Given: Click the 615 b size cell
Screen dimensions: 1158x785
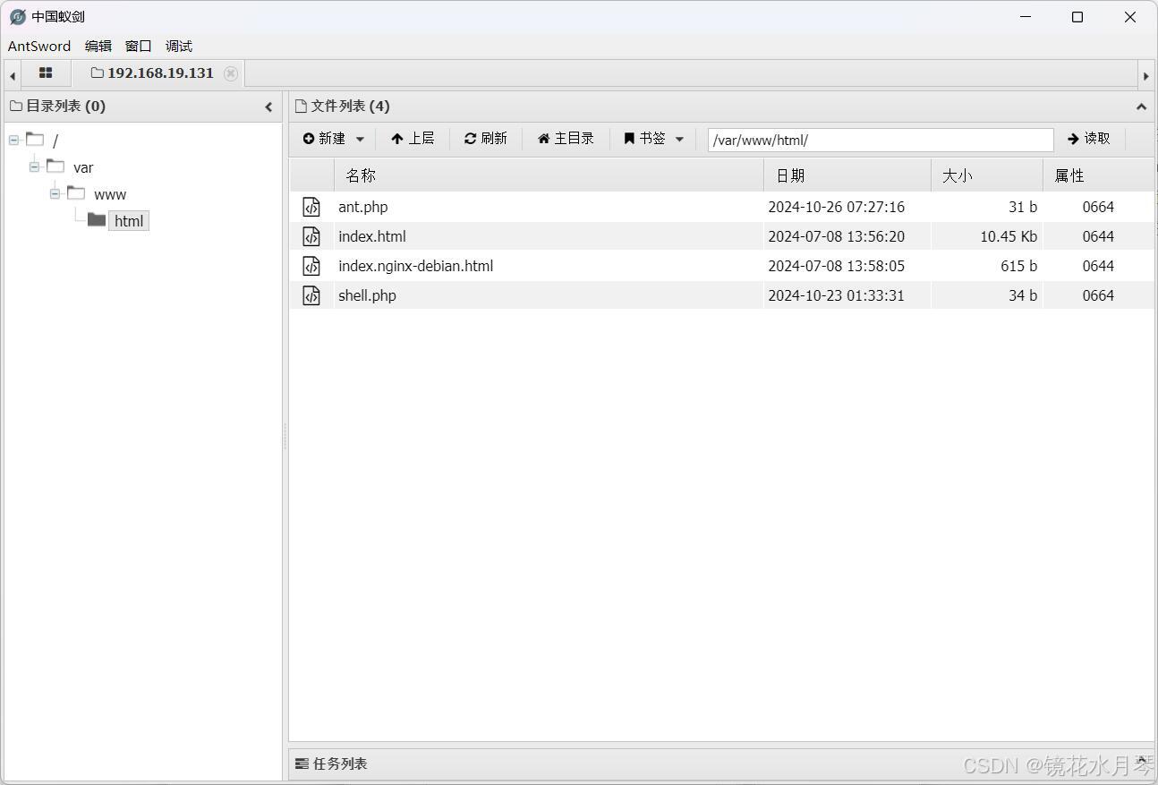Looking at the screenshot, I should (x=1019, y=266).
